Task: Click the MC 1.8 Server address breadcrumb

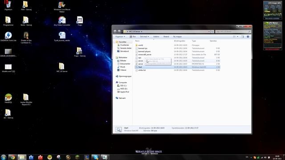Action: coord(134,32)
